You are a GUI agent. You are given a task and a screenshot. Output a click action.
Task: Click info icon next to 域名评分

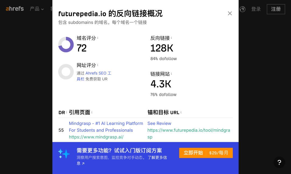coord(98,38)
